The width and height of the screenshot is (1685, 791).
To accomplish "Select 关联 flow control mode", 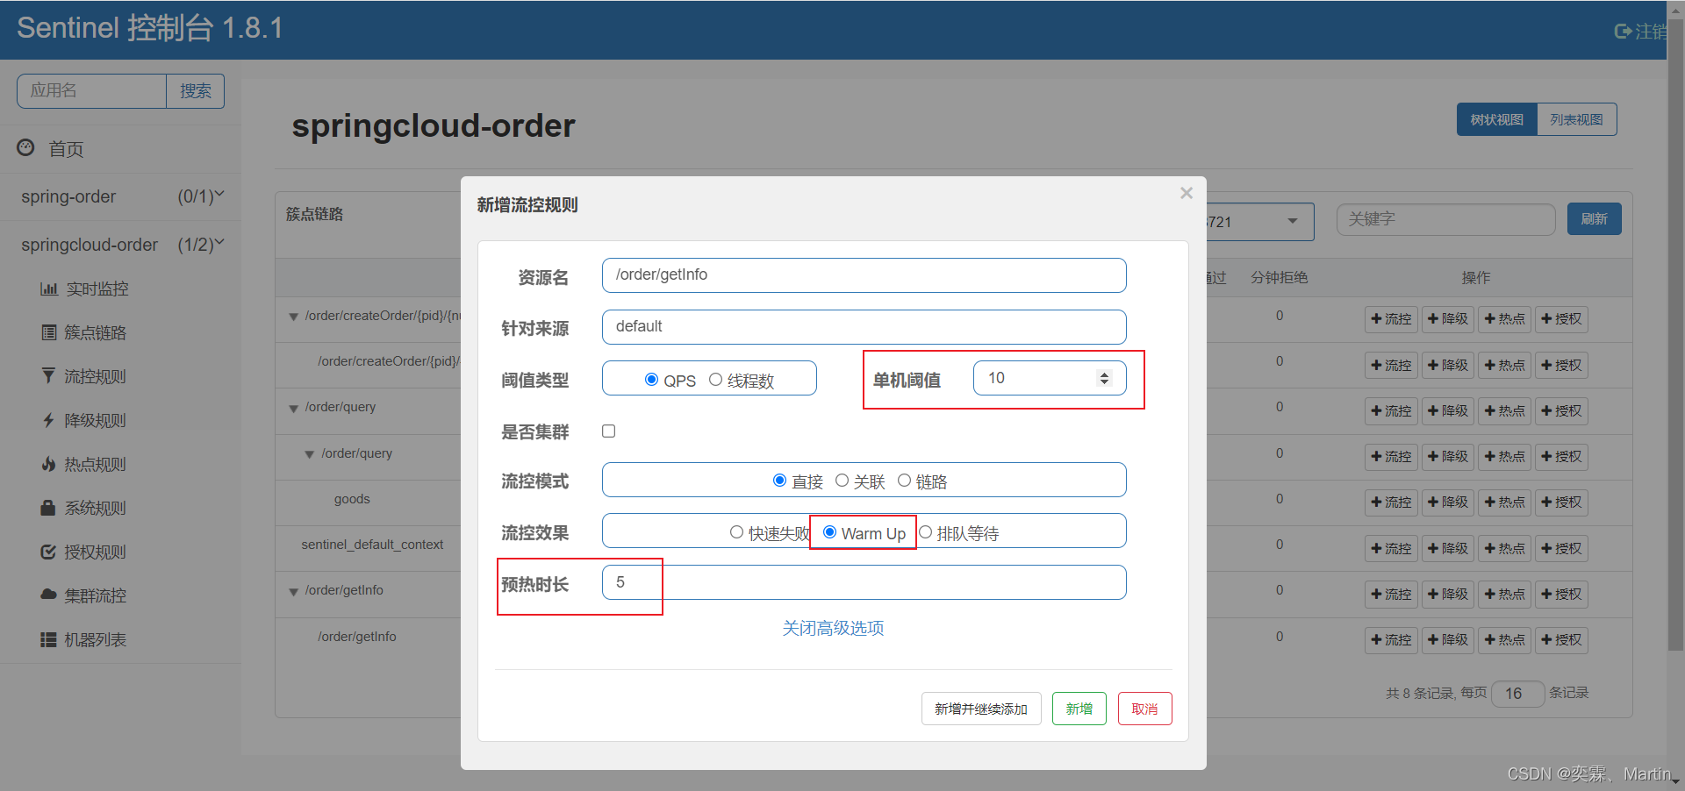I will [842, 481].
